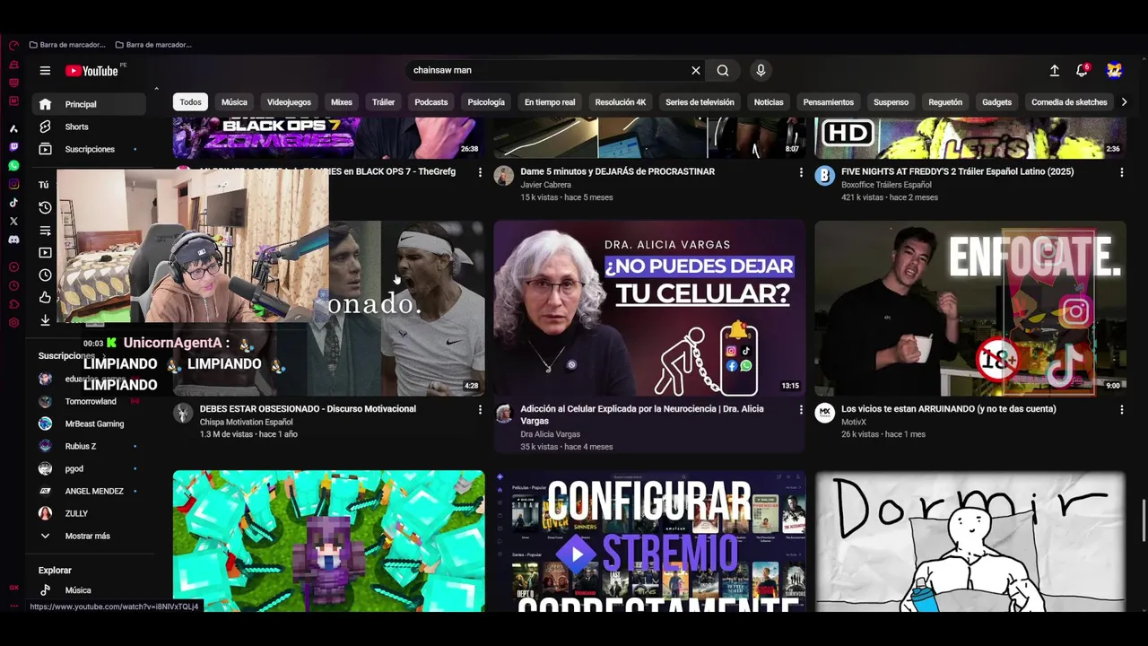Screen dimensions: 1148x646
Task: Open the account avatar menu
Action: 1114,70
